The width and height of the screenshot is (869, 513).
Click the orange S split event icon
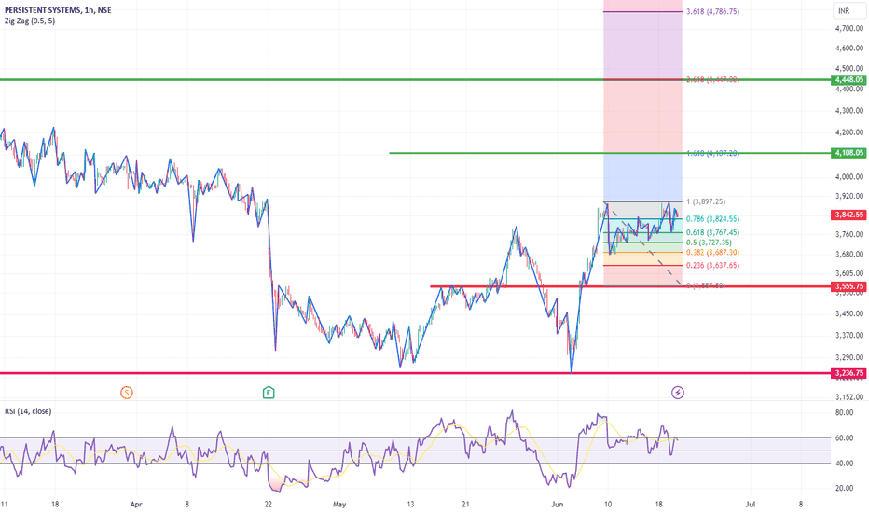[x=127, y=393]
